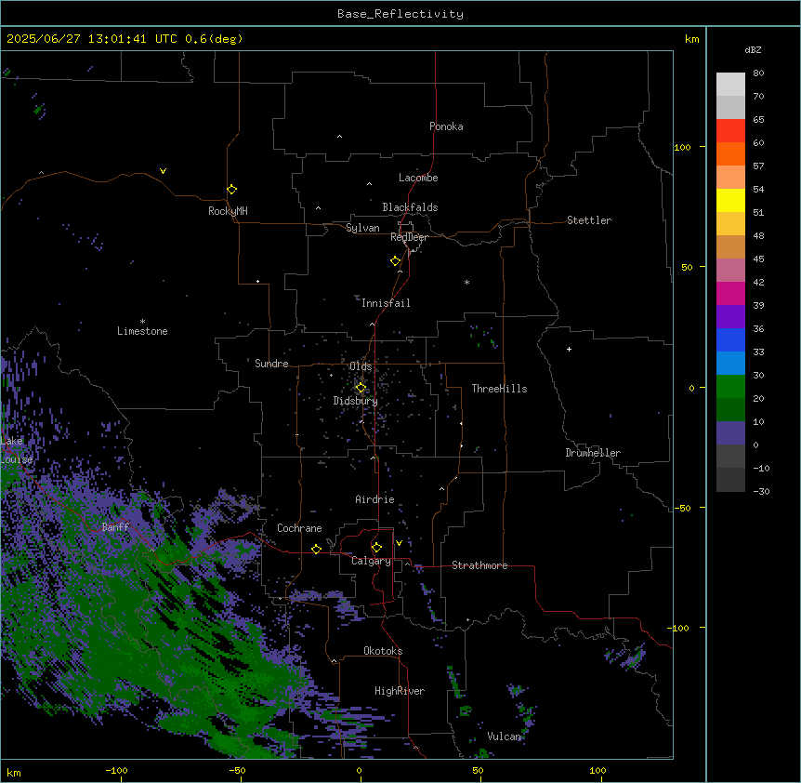This screenshot has height=783, width=801.
Task: Click the -100 tick on right axis
Action: coord(679,628)
